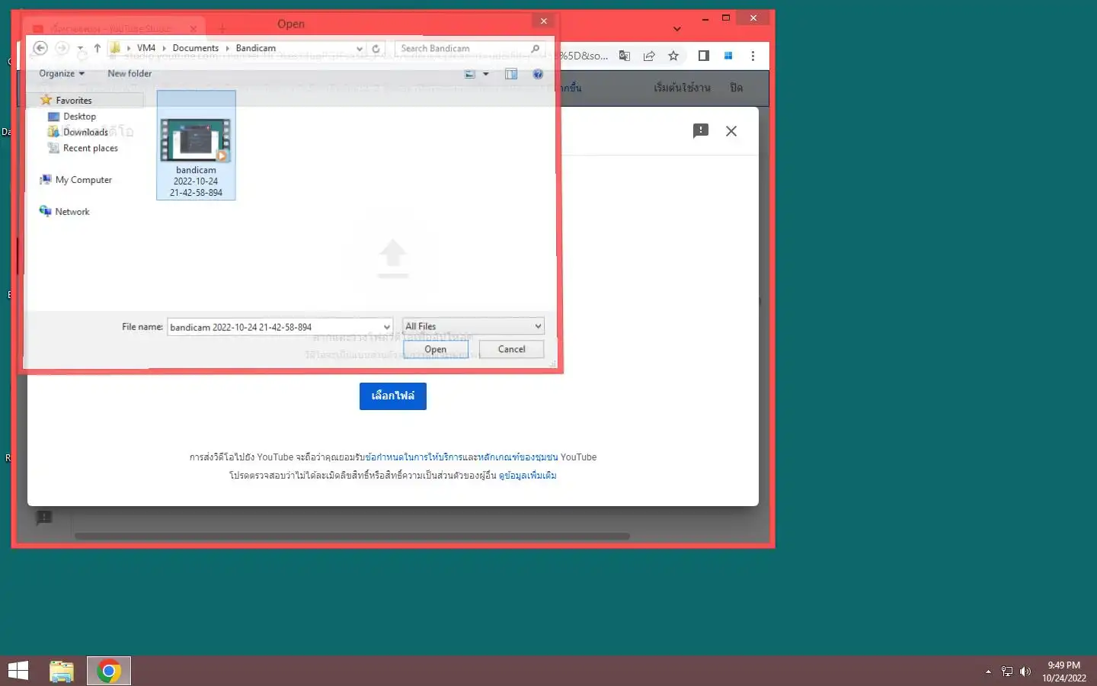Open the Chrome tab search chevron
The image size is (1097, 686).
(x=677, y=29)
